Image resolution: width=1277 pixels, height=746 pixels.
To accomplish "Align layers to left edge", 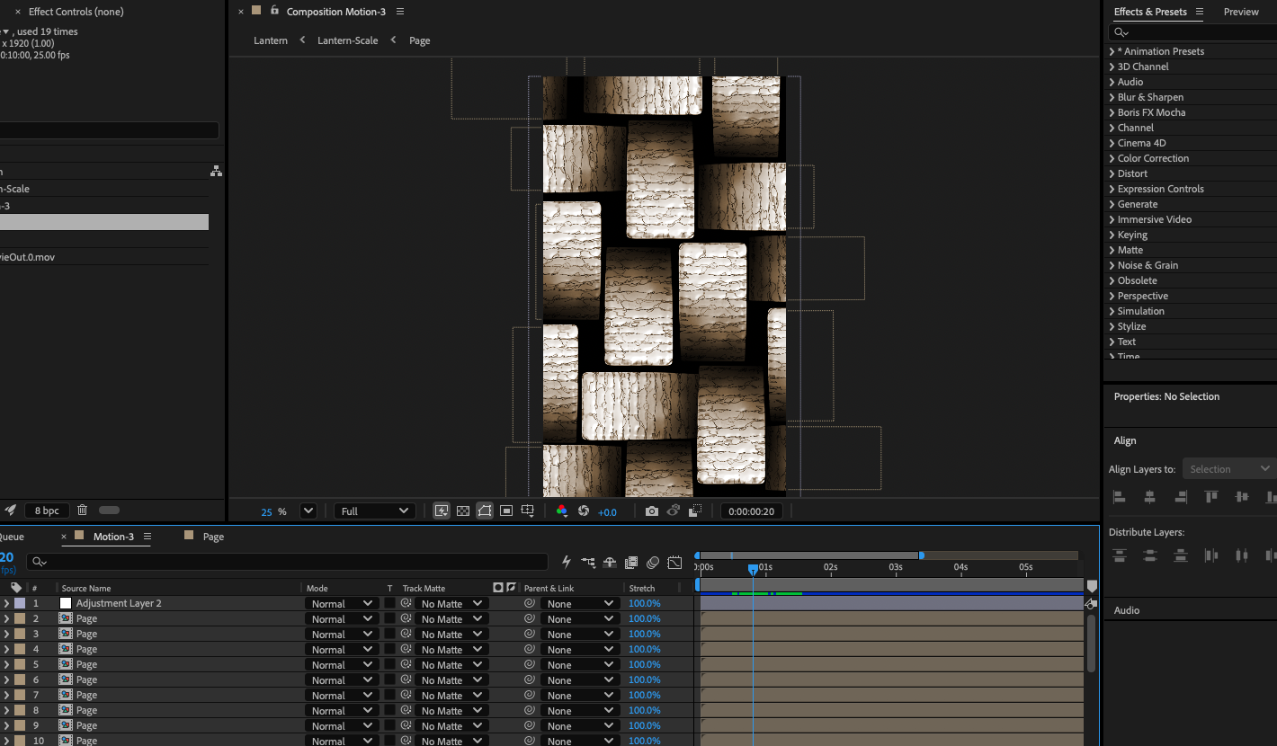I will (x=1120, y=496).
